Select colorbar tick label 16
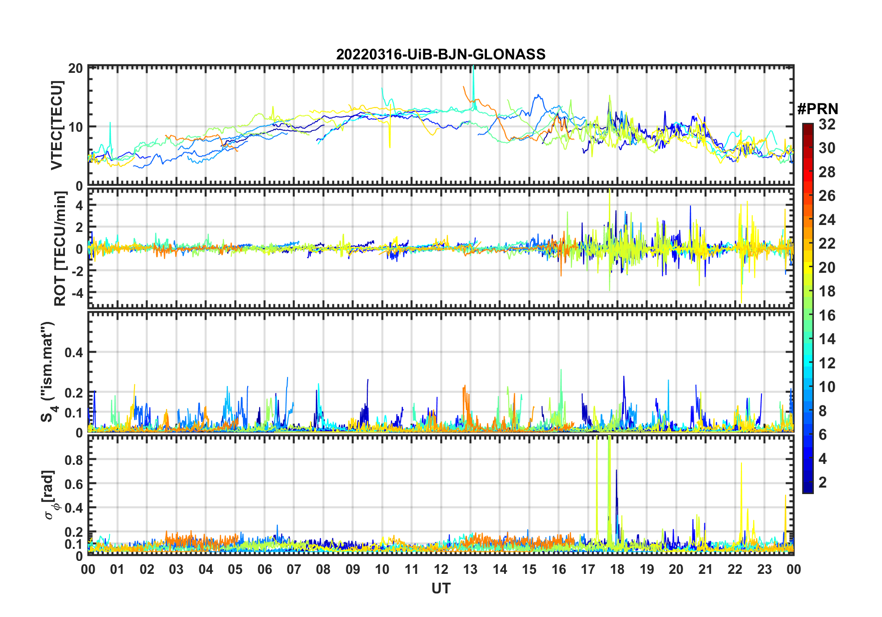The height and width of the screenshot is (617, 882). [x=827, y=315]
